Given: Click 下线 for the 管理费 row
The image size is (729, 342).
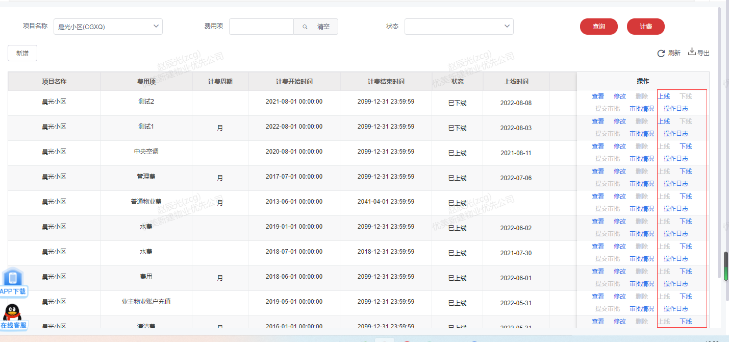Looking at the screenshot, I should [x=686, y=172].
